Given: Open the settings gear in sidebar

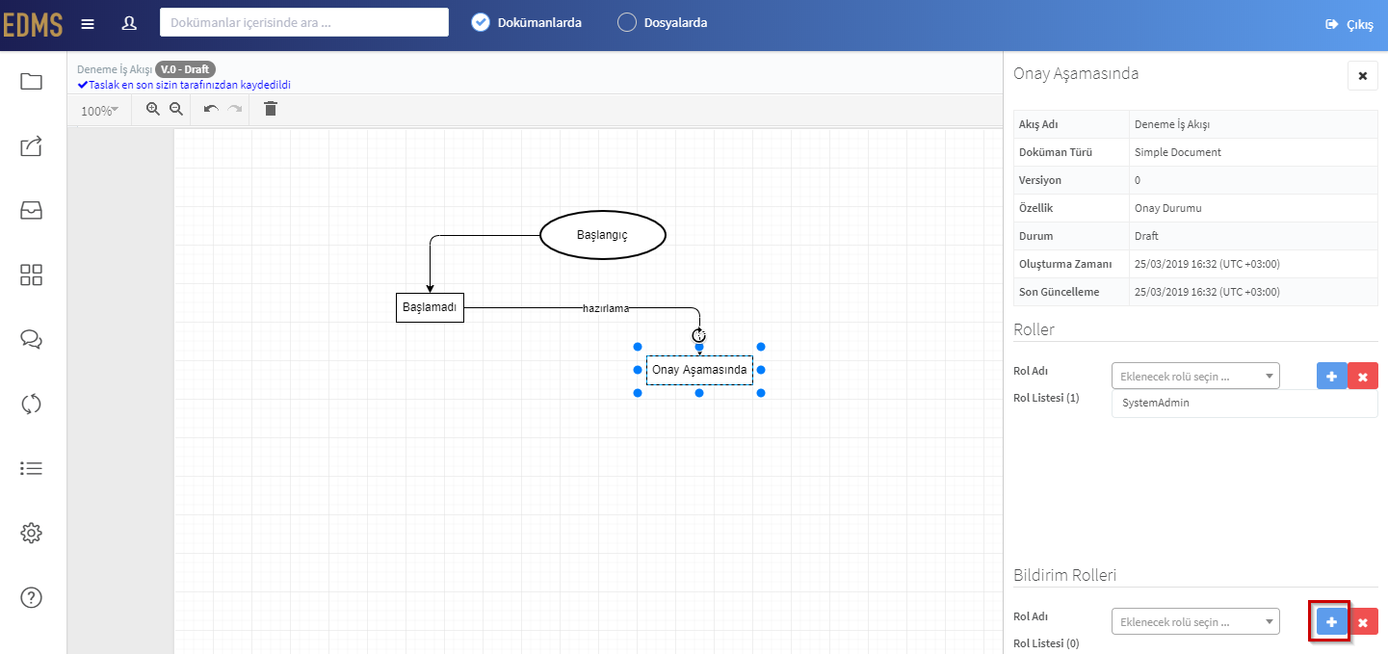Looking at the screenshot, I should (32, 533).
